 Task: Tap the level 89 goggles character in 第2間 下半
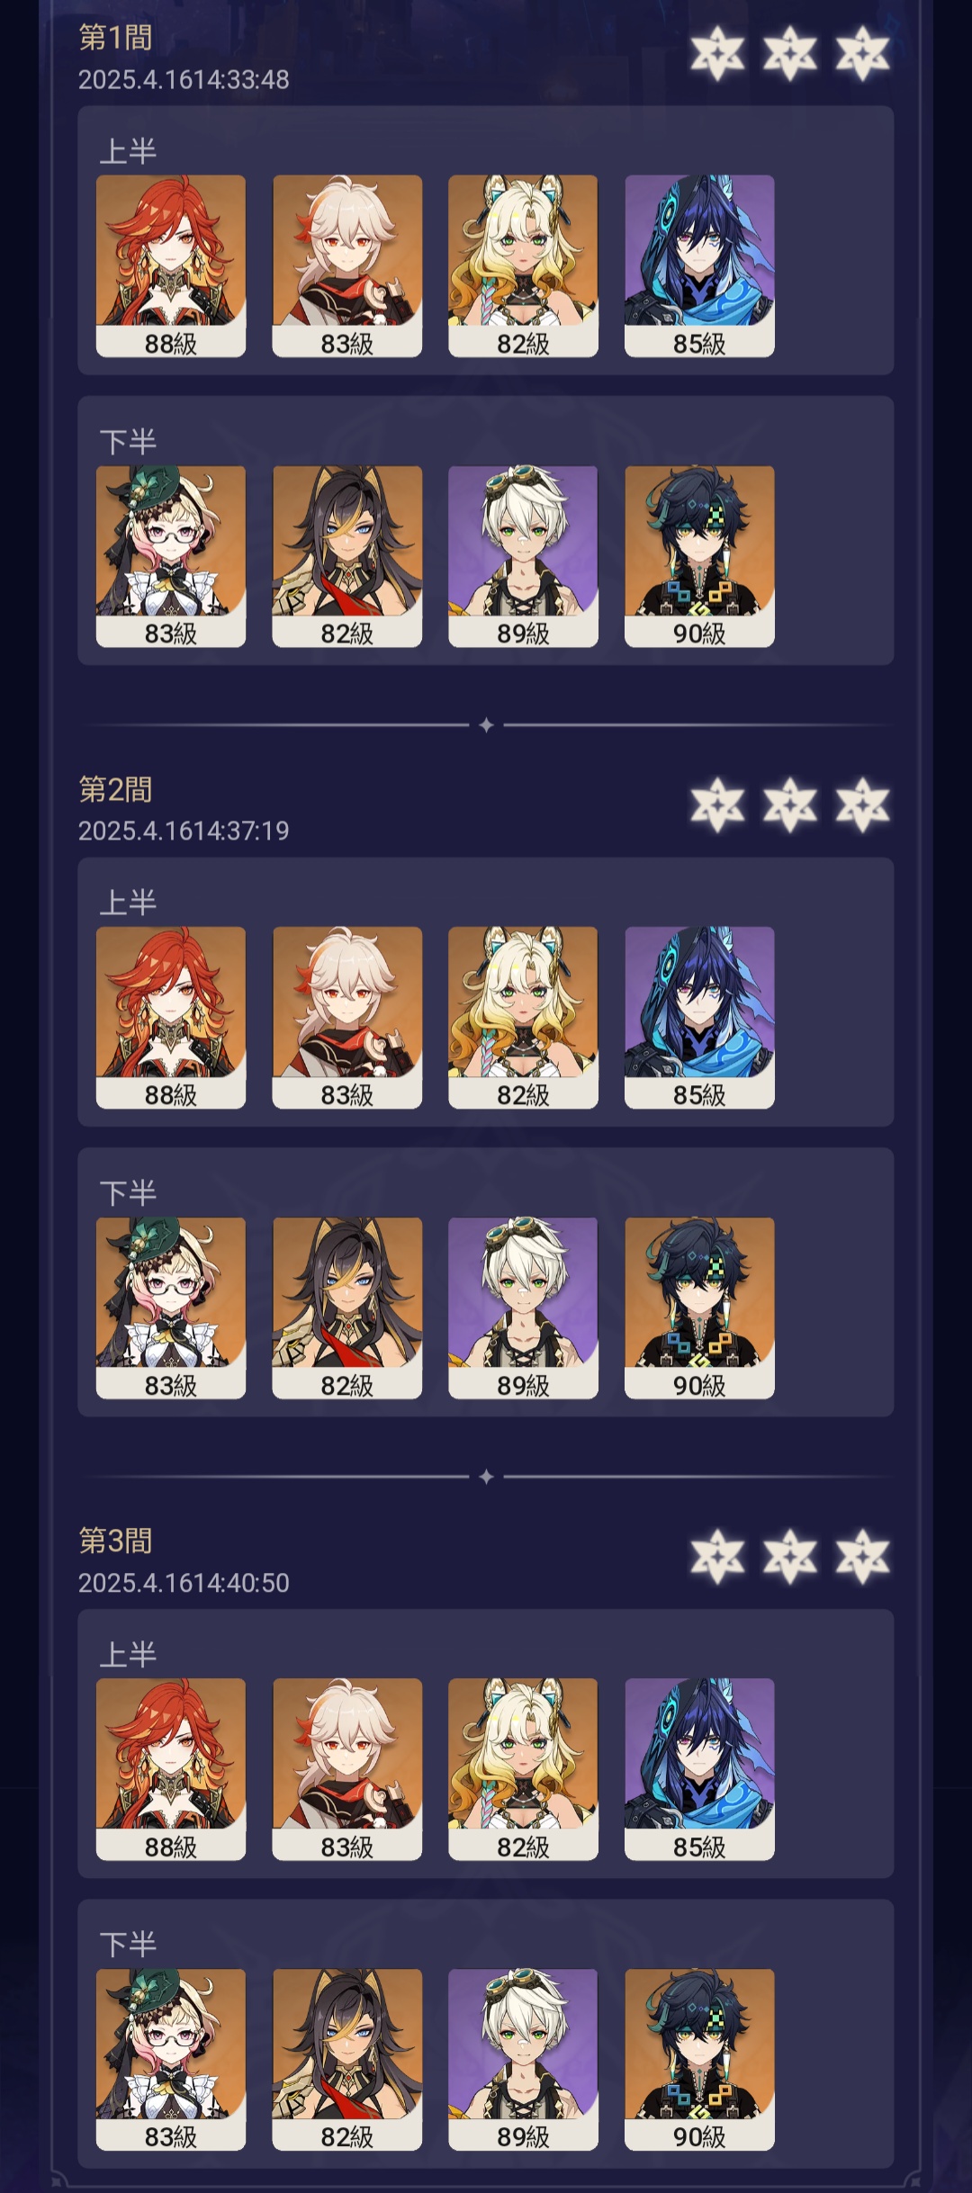[523, 1308]
